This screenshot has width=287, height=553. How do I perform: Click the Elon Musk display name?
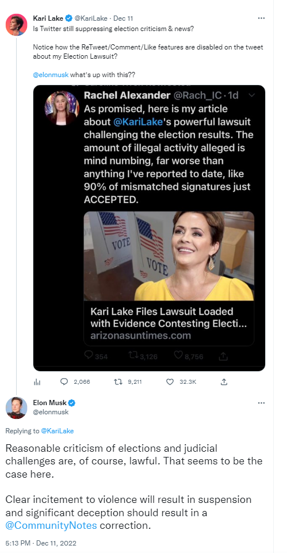tap(49, 403)
